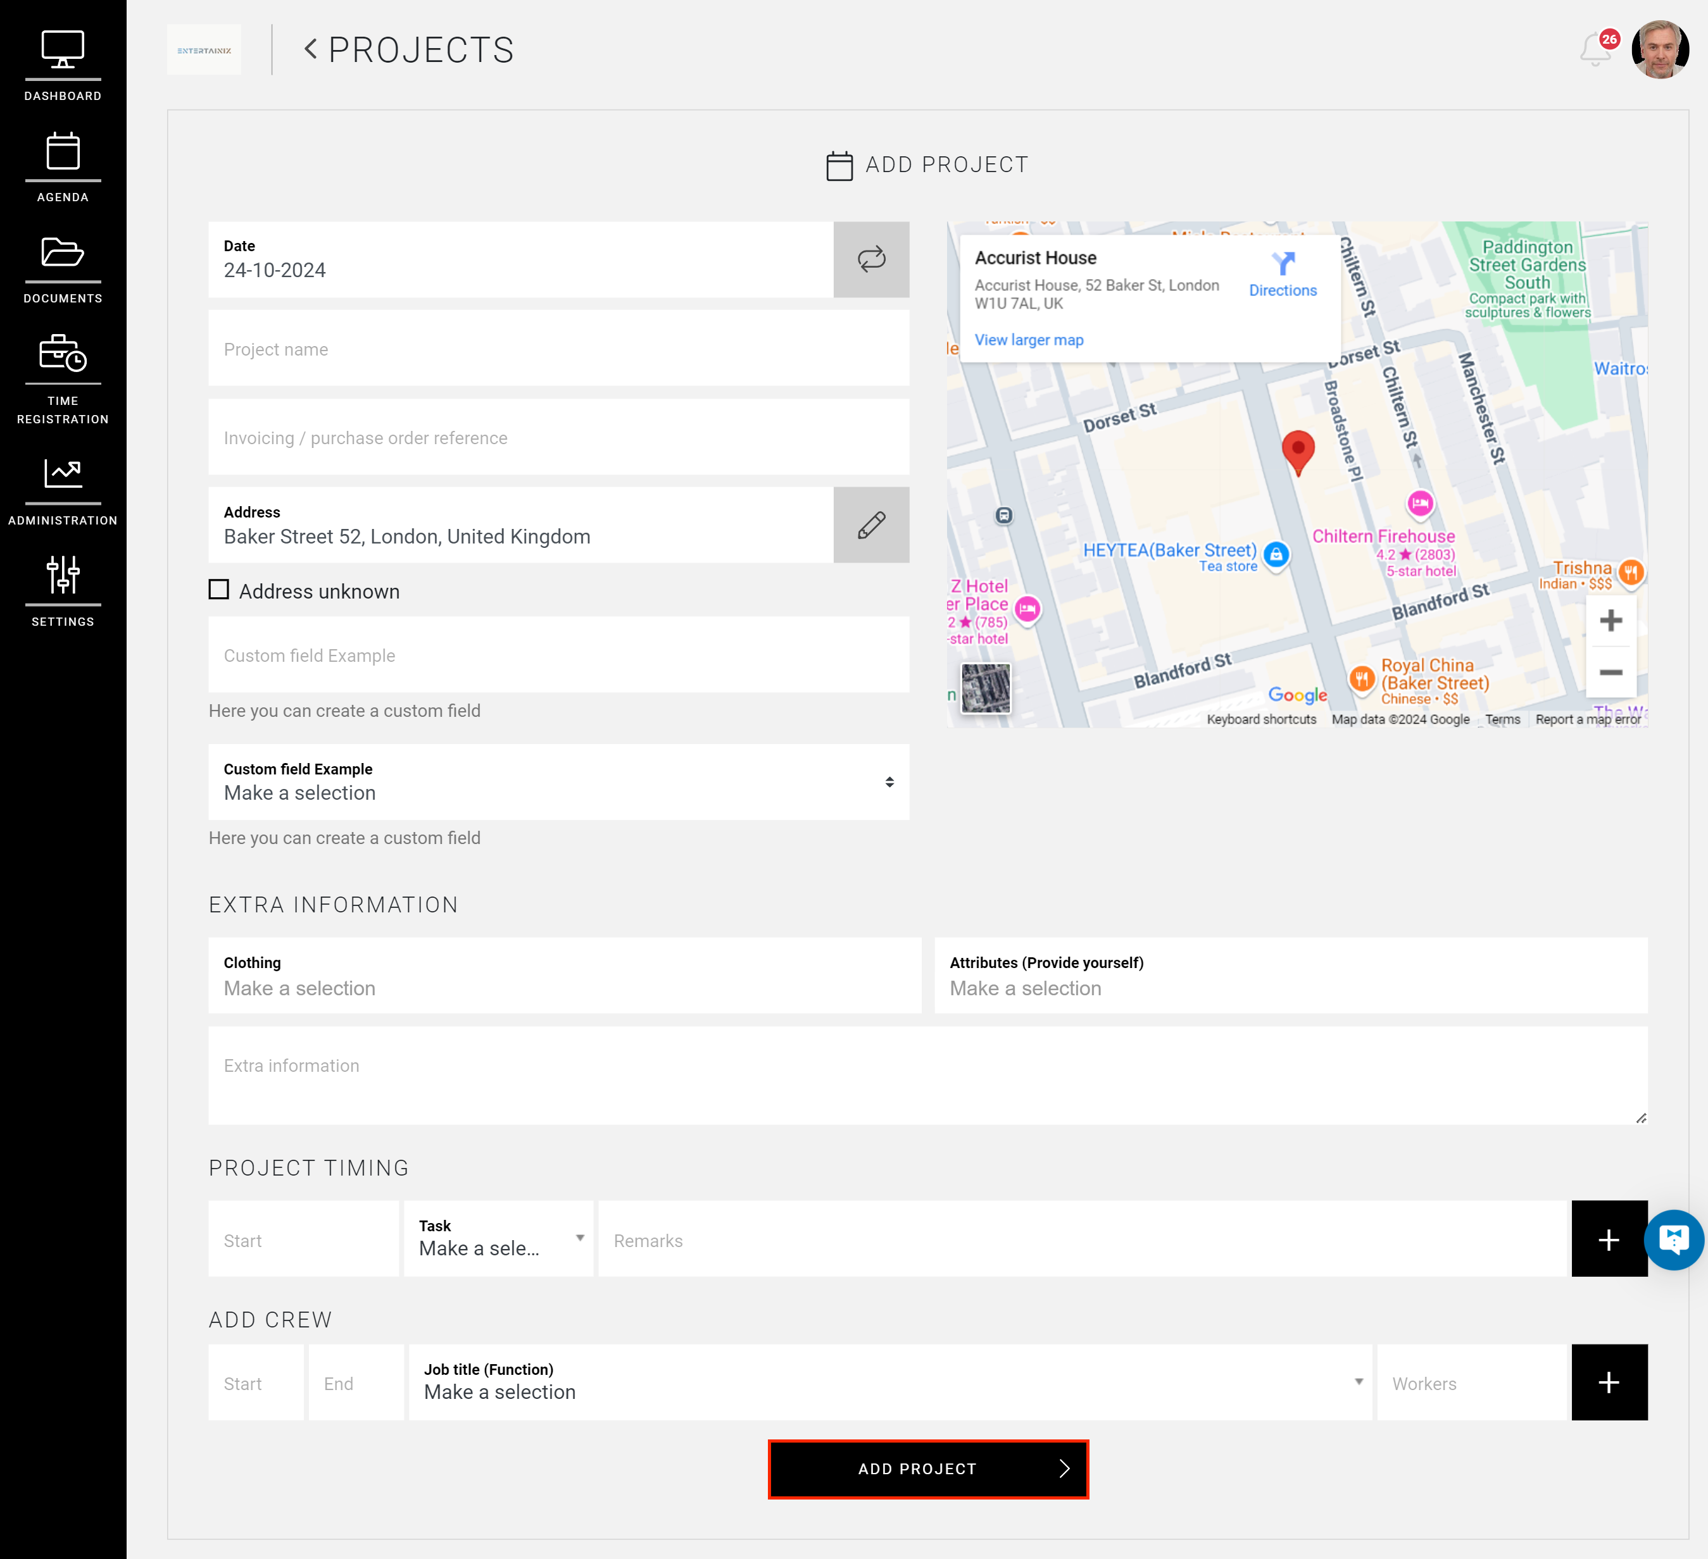Open Settings sliders icon
The image size is (1708, 1559).
point(63,574)
